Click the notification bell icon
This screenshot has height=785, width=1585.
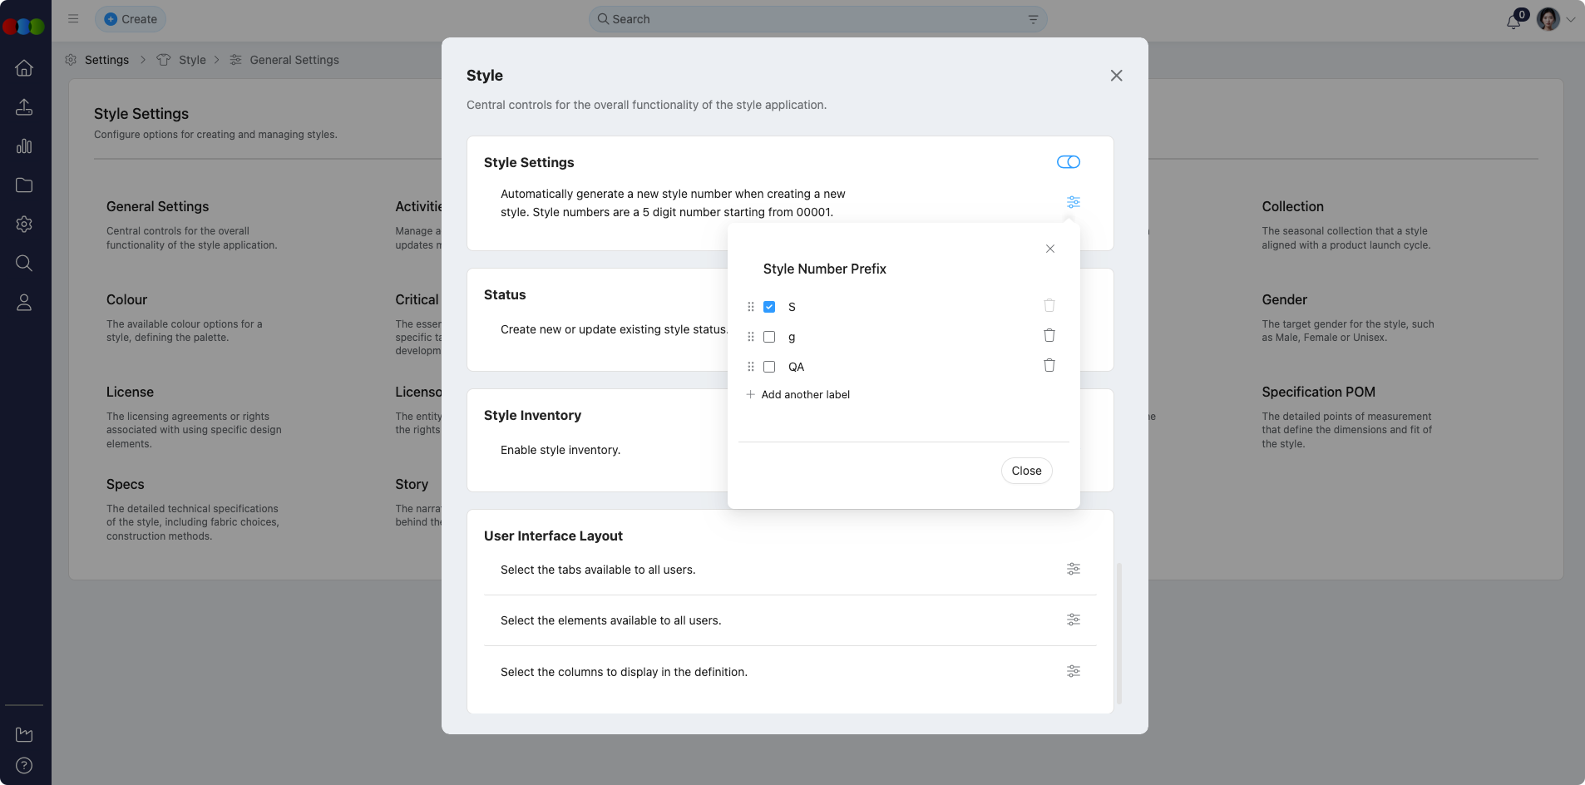click(x=1513, y=21)
